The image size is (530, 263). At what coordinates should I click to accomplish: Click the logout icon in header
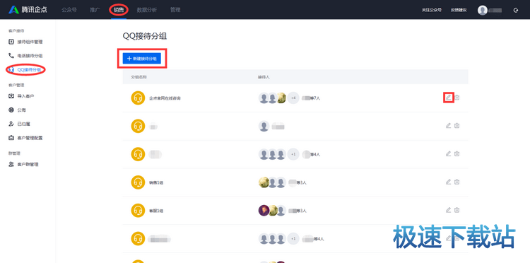(516, 10)
